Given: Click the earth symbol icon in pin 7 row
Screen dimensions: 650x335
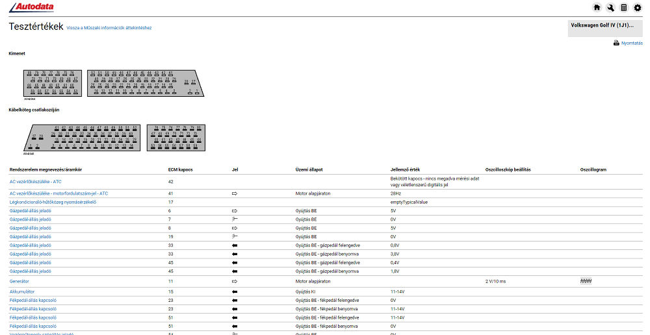Looking at the screenshot, I should coord(235,219).
